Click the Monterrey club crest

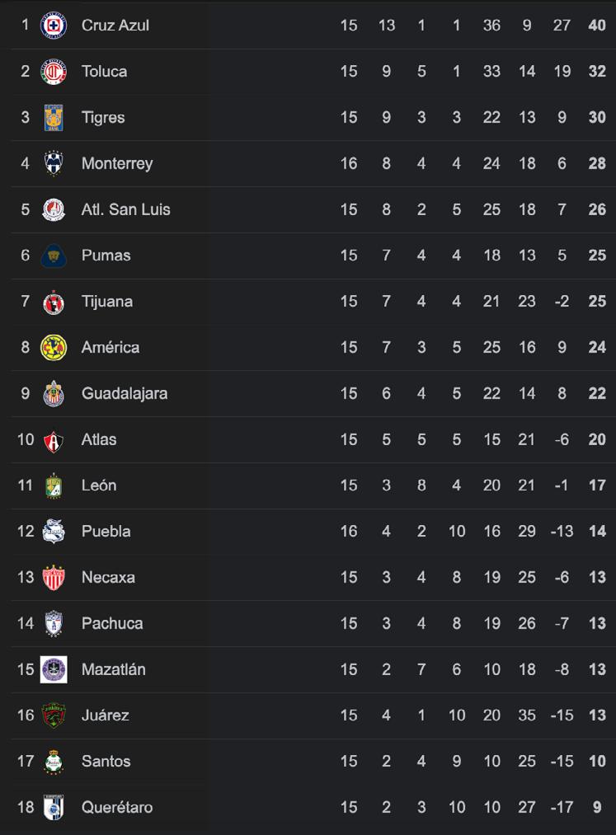[54, 163]
